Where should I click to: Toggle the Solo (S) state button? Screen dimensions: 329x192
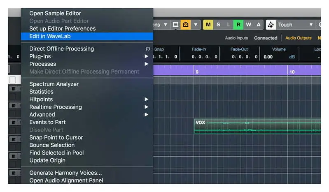[218, 25]
